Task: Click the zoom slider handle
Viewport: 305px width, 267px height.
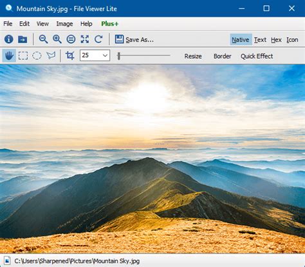Action: (119, 56)
